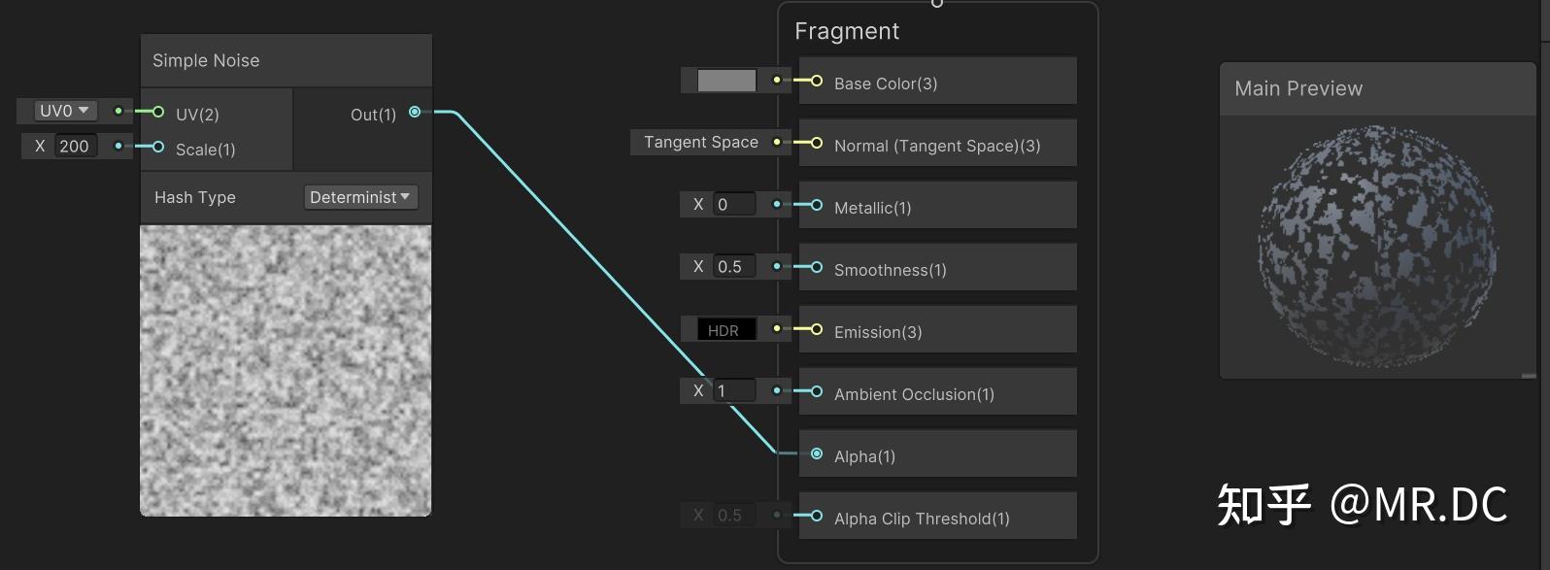Click the Alpha Clip Threshold input port
The width and height of the screenshot is (1550, 570).
point(817,516)
